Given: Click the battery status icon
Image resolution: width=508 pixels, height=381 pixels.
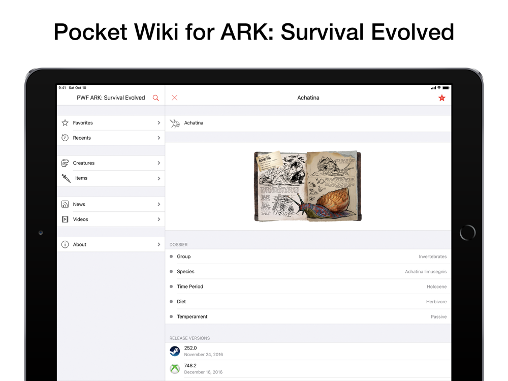Looking at the screenshot, I should click(x=446, y=88).
